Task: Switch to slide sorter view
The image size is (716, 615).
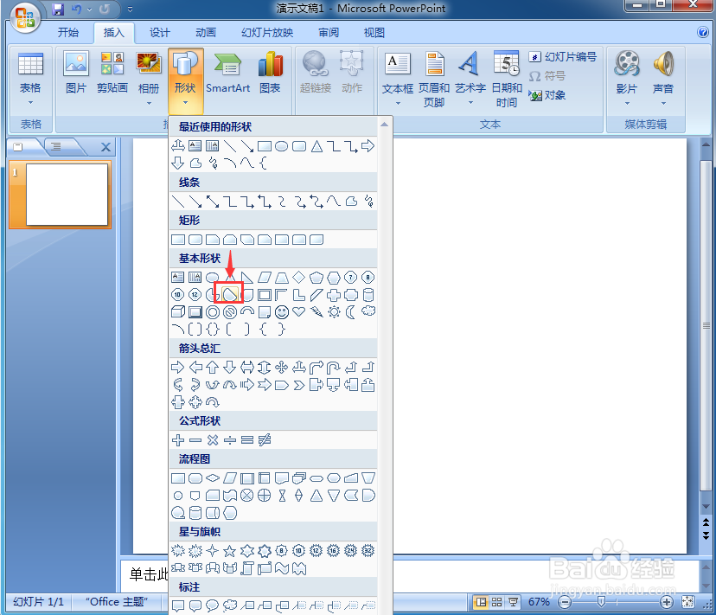Action: pos(497,602)
